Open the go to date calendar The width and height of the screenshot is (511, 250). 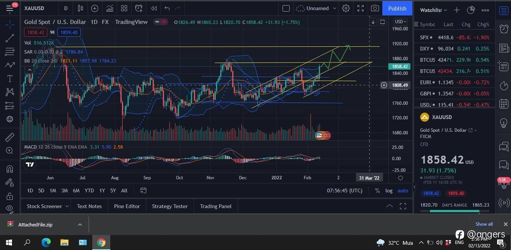143,190
